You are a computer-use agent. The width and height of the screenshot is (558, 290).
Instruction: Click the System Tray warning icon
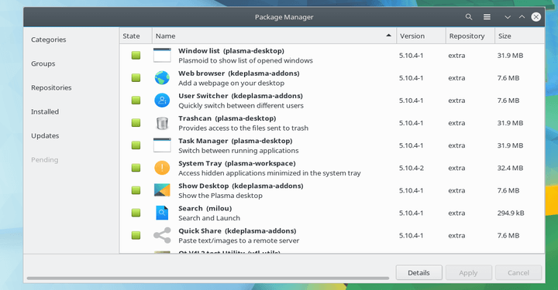(162, 168)
